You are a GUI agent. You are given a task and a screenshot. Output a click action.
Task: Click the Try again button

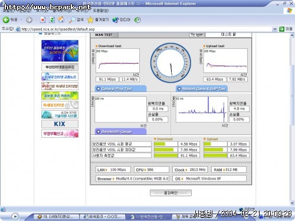(x=197, y=35)
